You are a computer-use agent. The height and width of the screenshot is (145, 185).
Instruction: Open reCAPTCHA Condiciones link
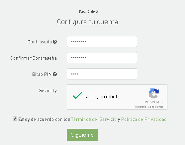click(x=155, y=107)
